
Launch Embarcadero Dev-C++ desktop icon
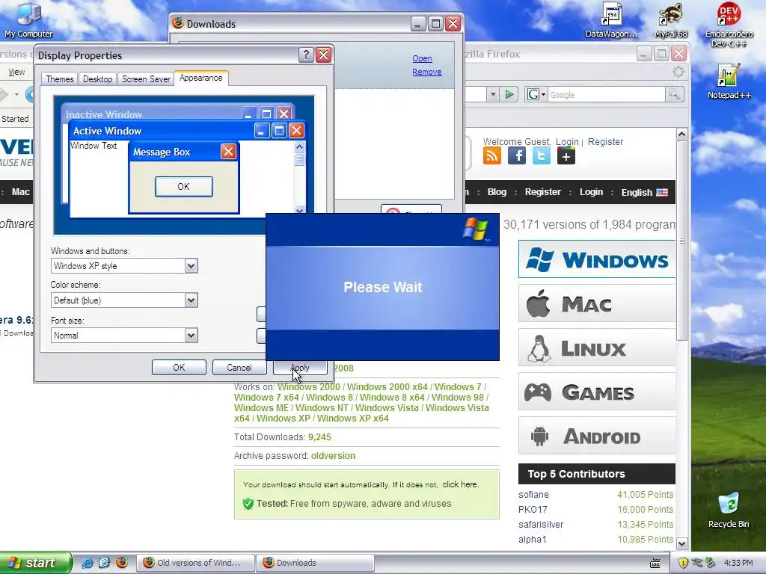(729, 25)
